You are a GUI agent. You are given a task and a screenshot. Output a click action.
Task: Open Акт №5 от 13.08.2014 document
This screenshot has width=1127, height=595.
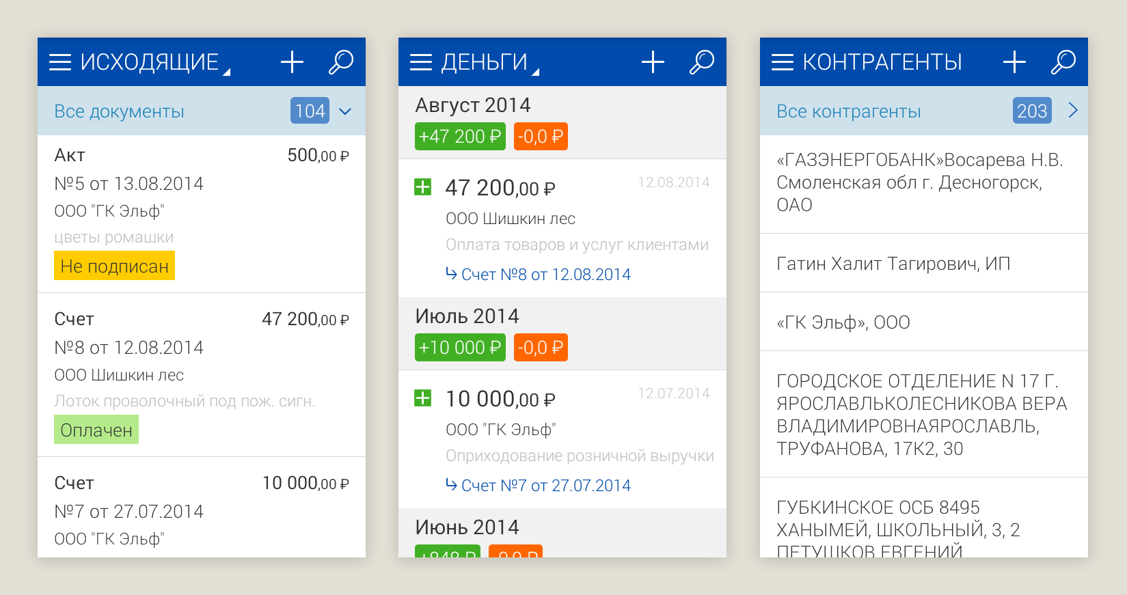(202, 214)
